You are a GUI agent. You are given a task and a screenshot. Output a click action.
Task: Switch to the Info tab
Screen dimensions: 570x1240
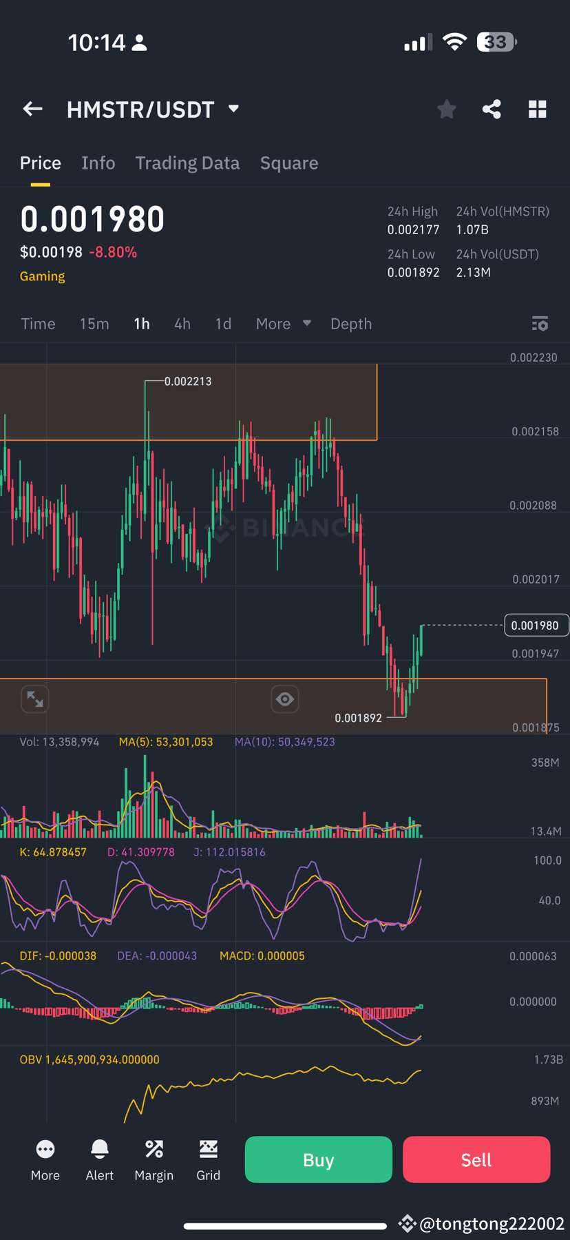98,163
